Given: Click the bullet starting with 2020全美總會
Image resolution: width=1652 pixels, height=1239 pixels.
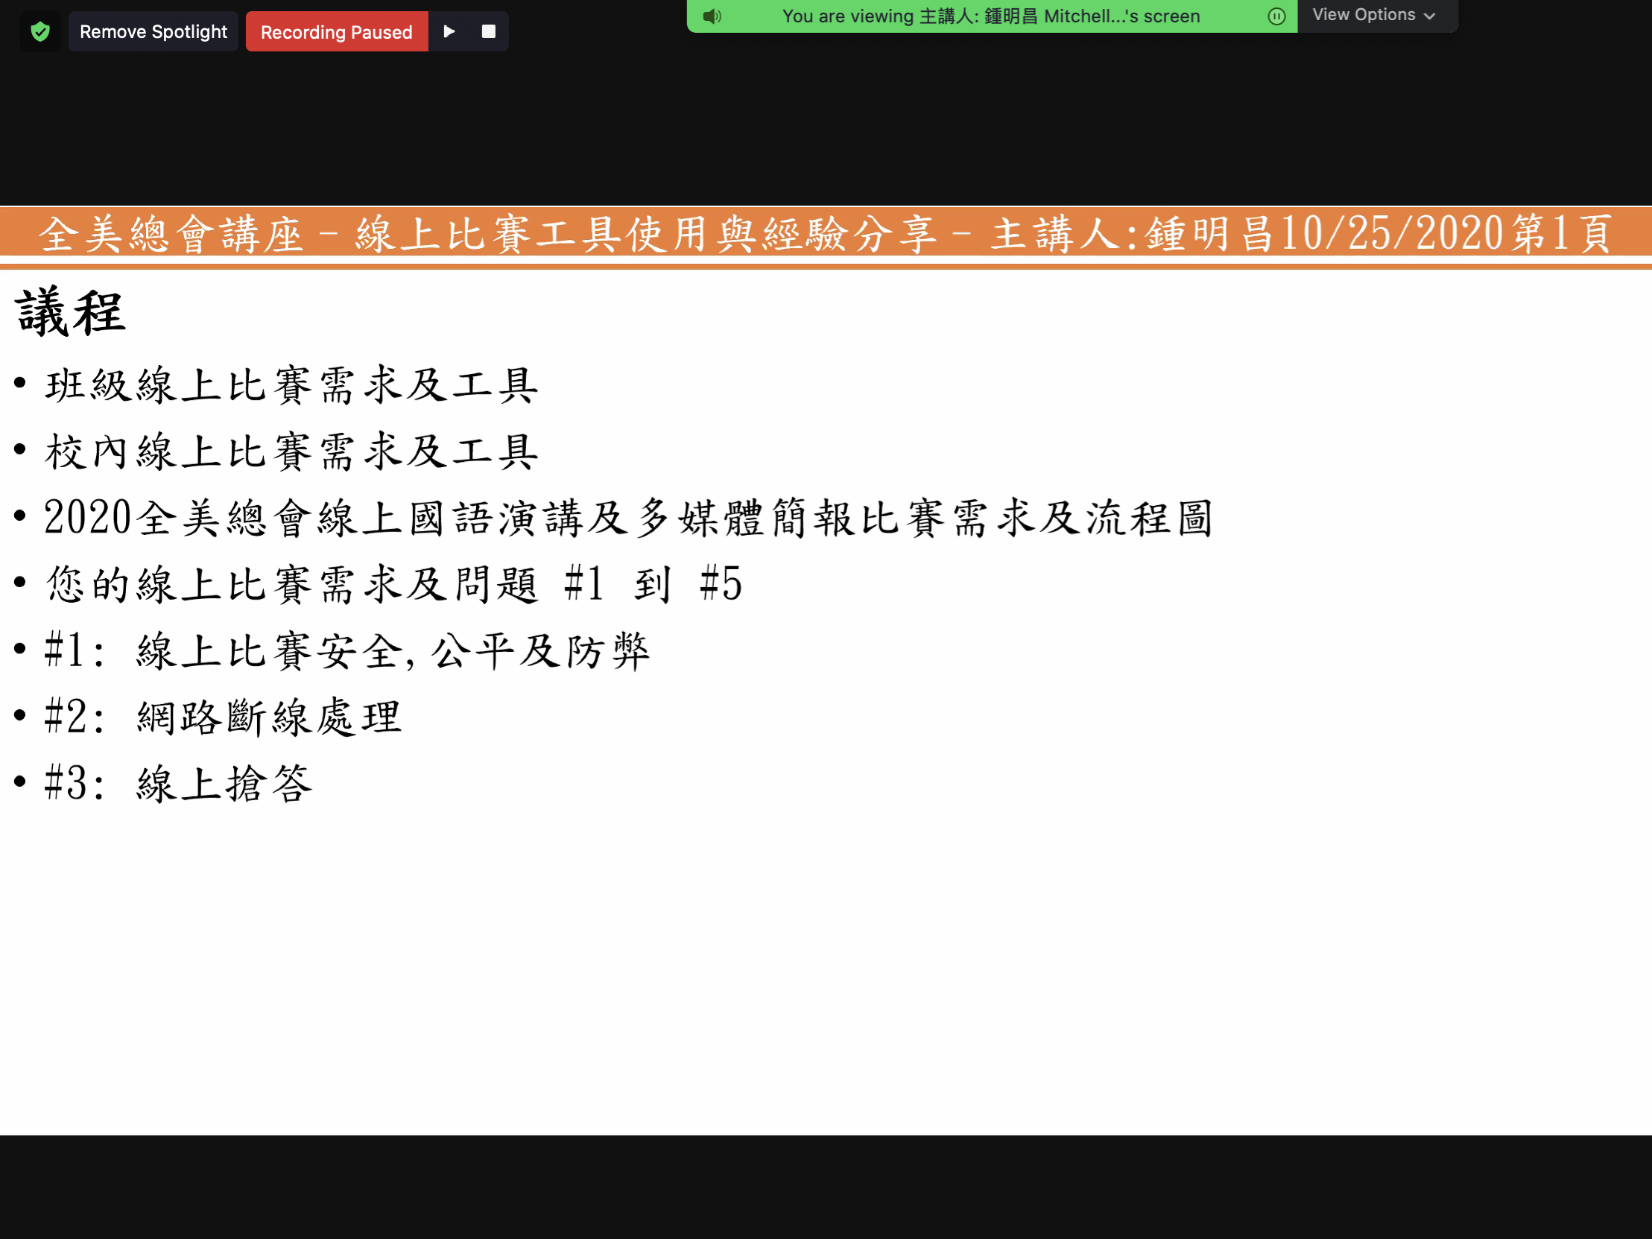Looking at the screenshot, I should pos(627,518).
